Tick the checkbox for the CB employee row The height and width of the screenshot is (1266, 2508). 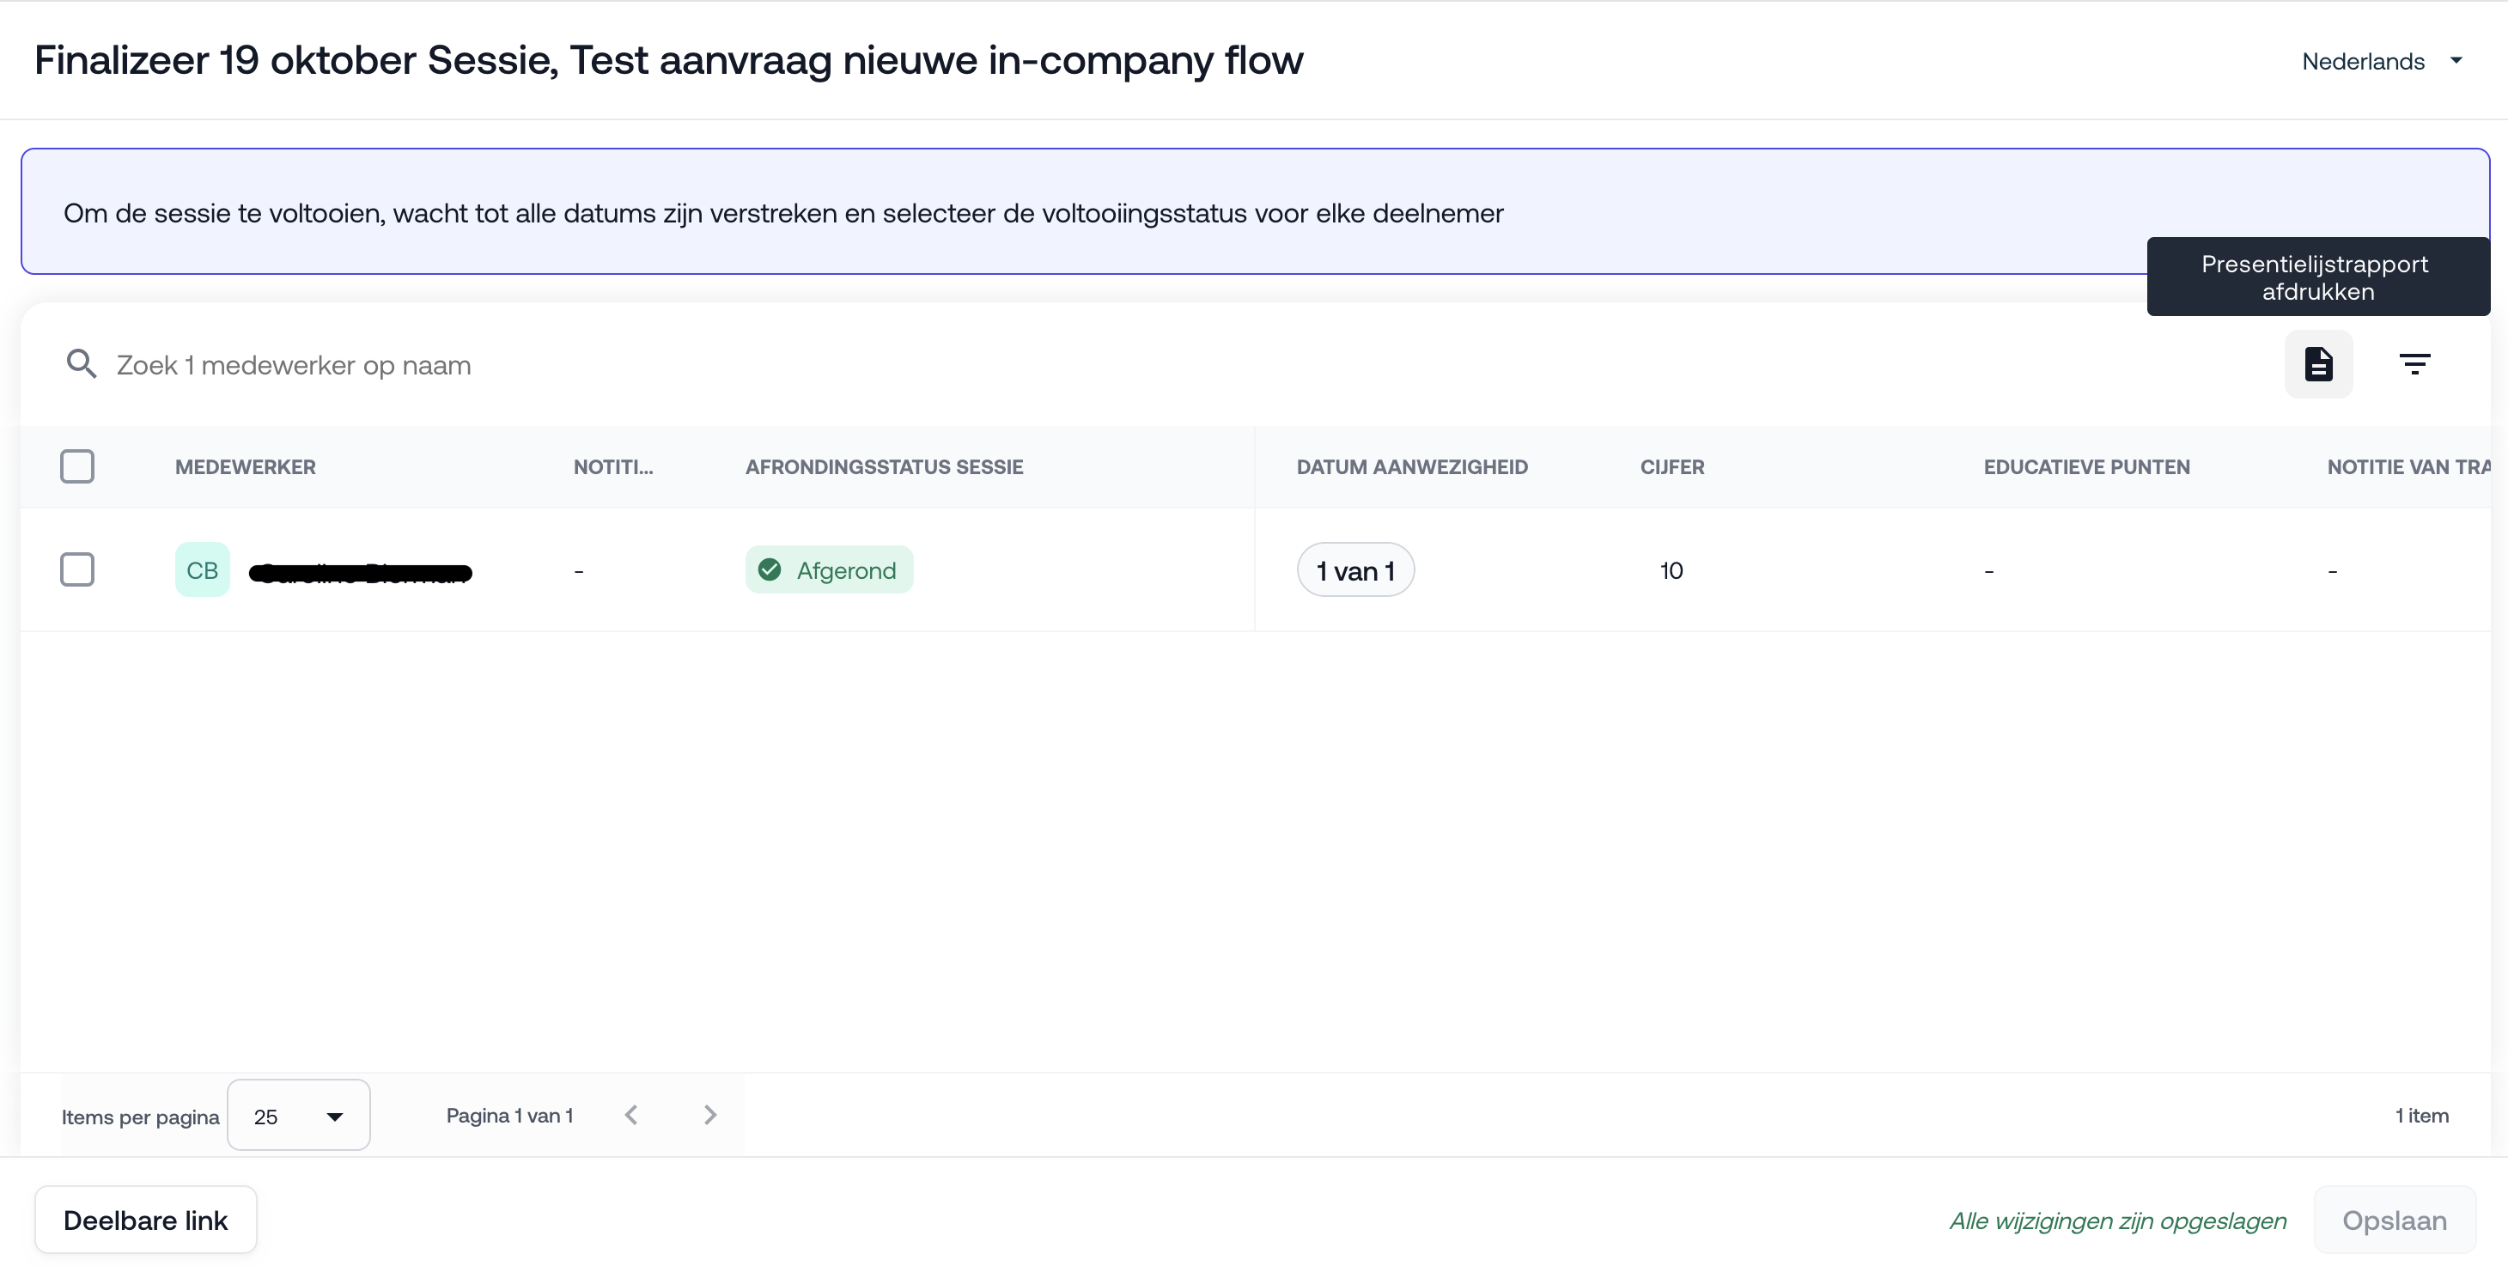[x=77, y=569]
